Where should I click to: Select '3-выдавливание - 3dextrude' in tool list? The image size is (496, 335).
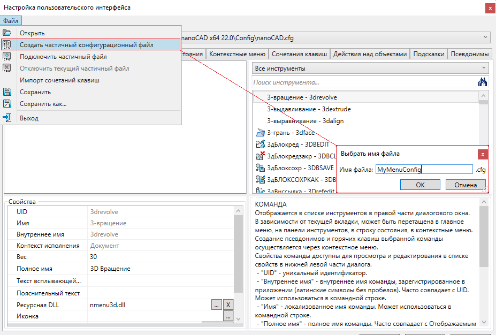(309, 109)
